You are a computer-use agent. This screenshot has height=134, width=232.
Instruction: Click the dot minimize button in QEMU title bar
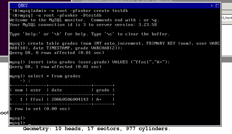tap(207, 6)
